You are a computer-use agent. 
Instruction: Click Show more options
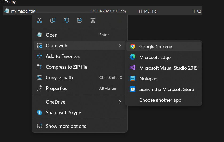pos(66,126)
